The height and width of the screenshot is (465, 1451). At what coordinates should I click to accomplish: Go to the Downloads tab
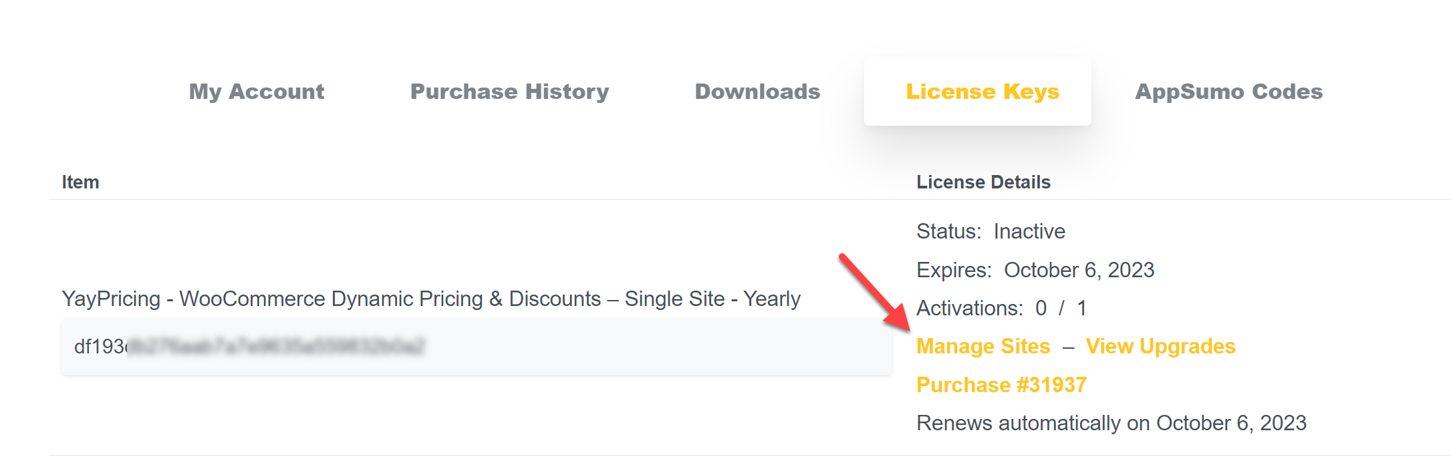click(x=757, y=92)
